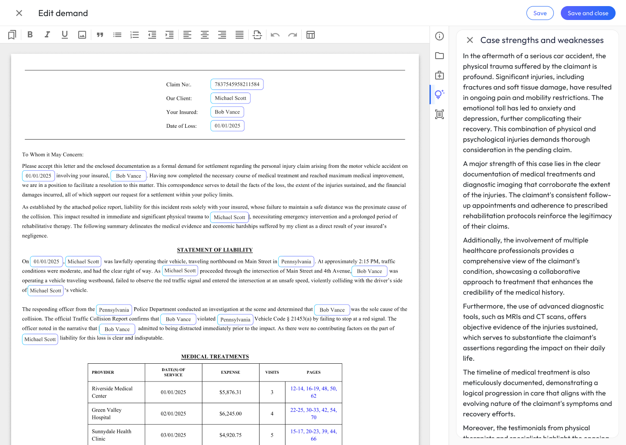Click the Save button

tap(540, 13)
